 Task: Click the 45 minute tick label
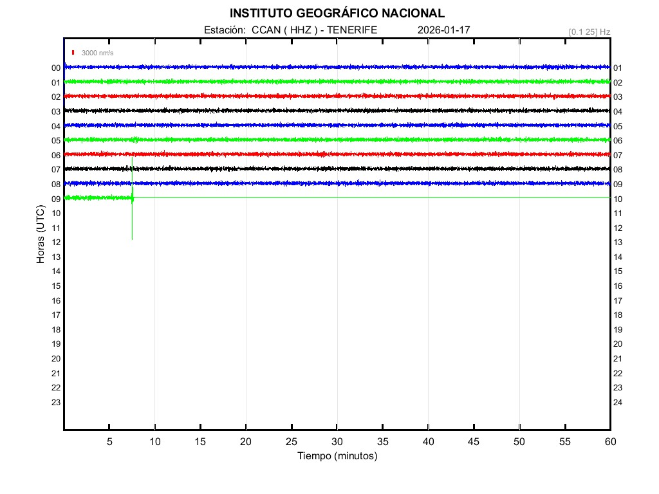pyautogui.click(x=473, y=441)
